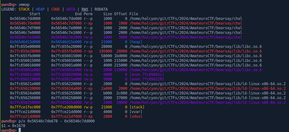Viewport: 289px width, 132px height.
Task: Click the STACK label in the legend
Action: click(x=24, y=9)
